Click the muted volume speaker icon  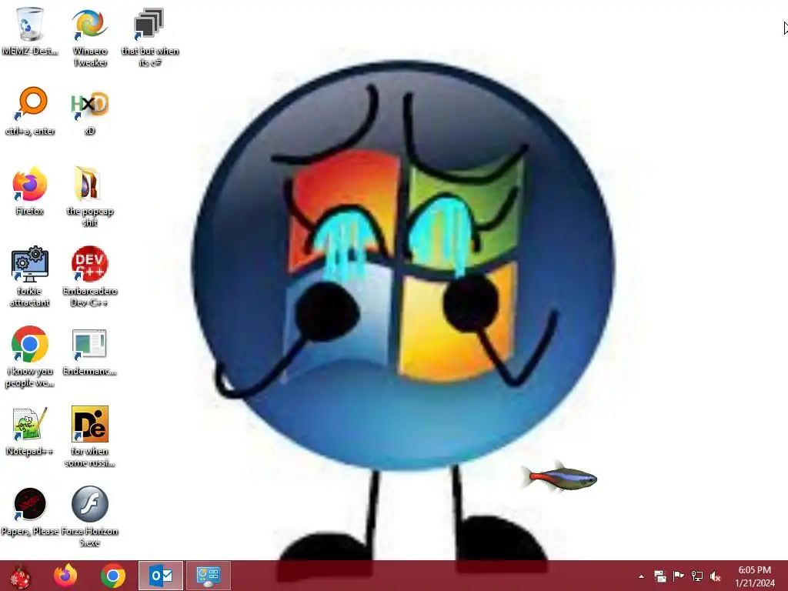[x=716, y=576]
